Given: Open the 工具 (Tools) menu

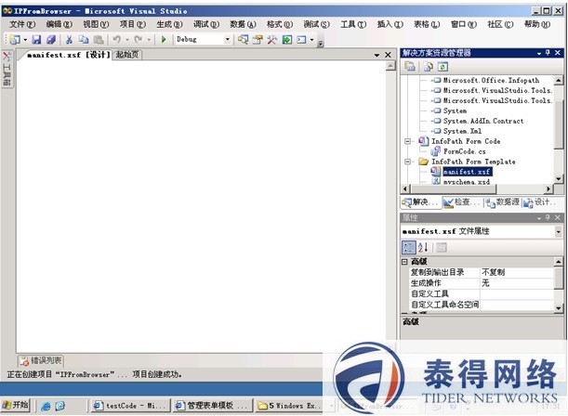Looking at the screenshot, I should 353,24.
